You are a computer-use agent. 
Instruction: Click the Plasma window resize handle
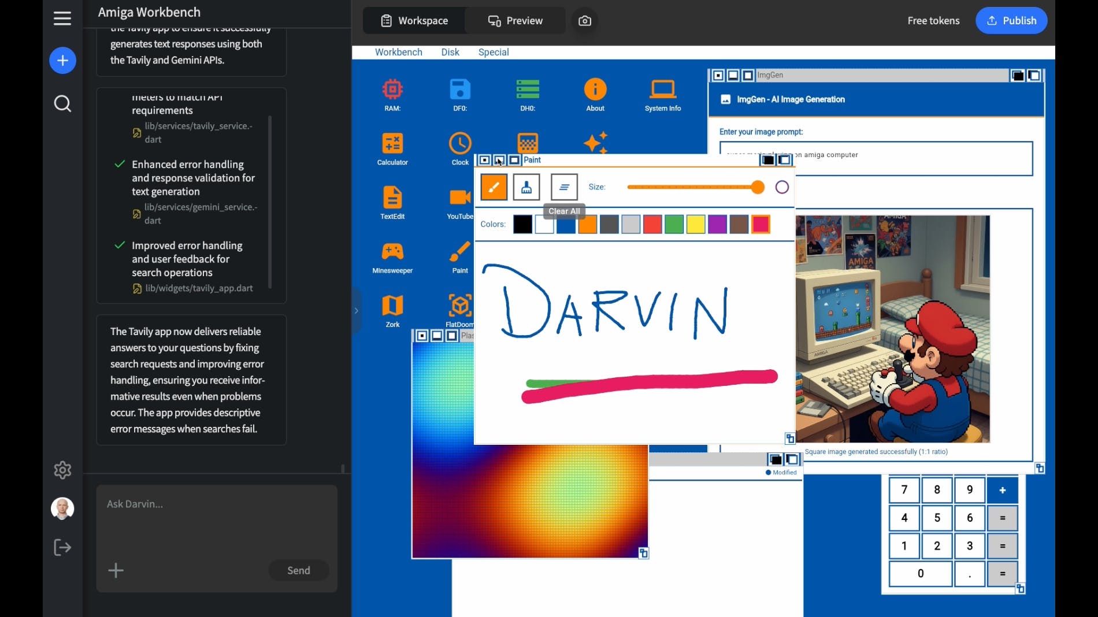[x=643, y=553]
